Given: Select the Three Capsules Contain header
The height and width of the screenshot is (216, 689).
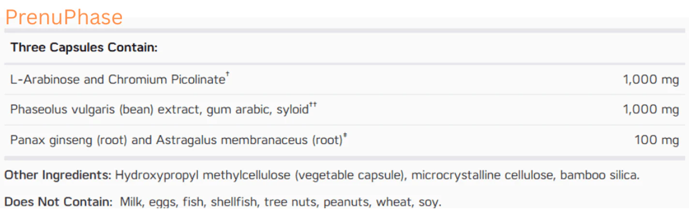Looking at the screenshot, I should (84, 47).
